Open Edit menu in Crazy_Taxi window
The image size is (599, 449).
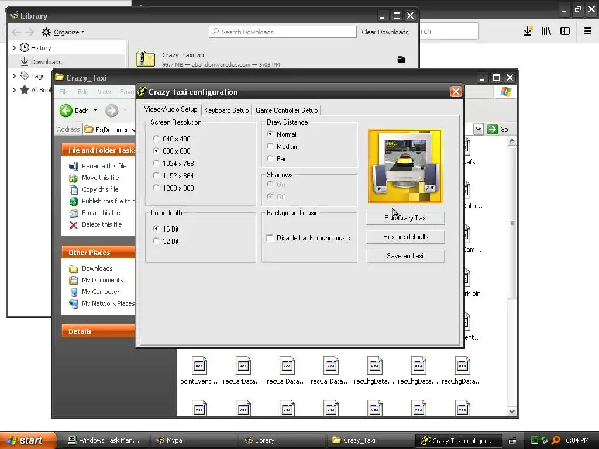pyautogui.click(x=83, y=92)
